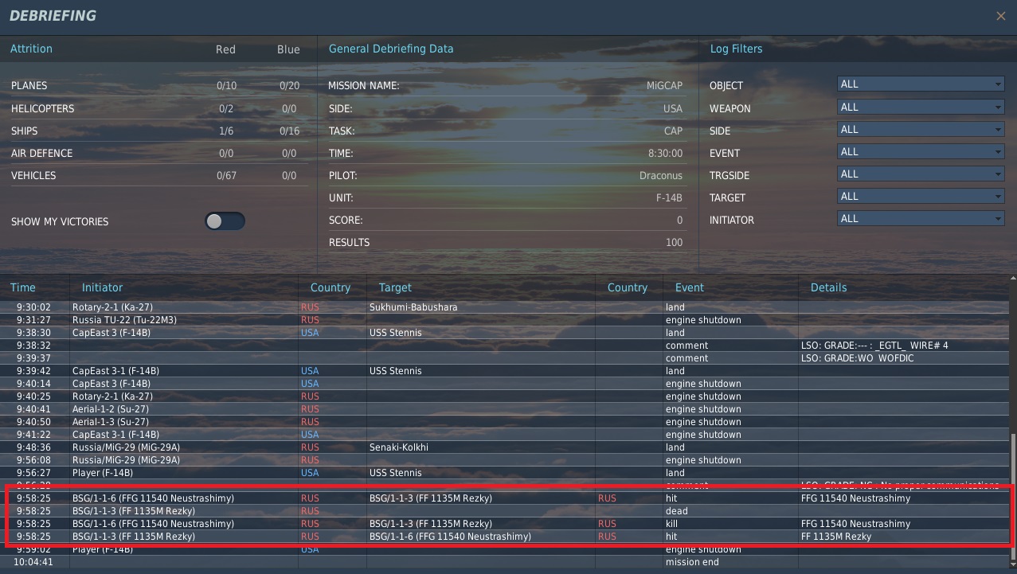1017x574 pixels.
Task: Select the LSO GRADE WIRE# 4 comment row
Action: [507, 346]
